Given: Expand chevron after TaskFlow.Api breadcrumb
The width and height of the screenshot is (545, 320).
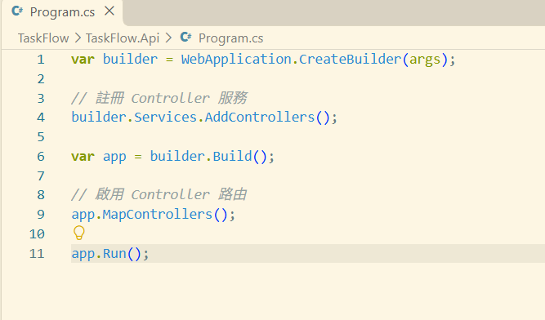Looking at the screenshot, I should [168, 38].
